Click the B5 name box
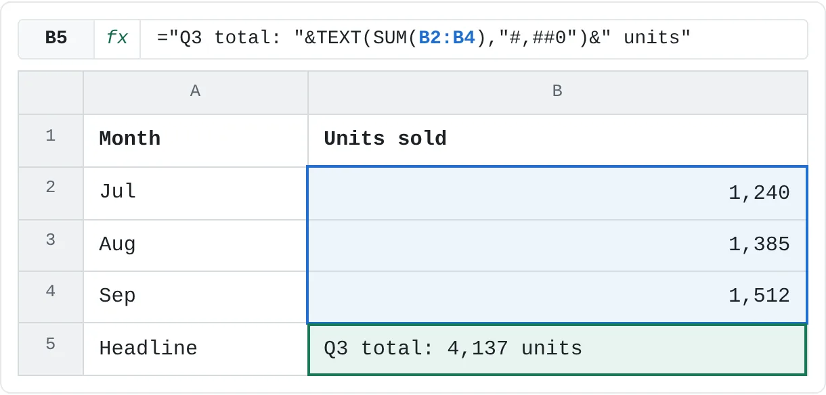Viewport: 826px width, 395px height. [56, 39]
